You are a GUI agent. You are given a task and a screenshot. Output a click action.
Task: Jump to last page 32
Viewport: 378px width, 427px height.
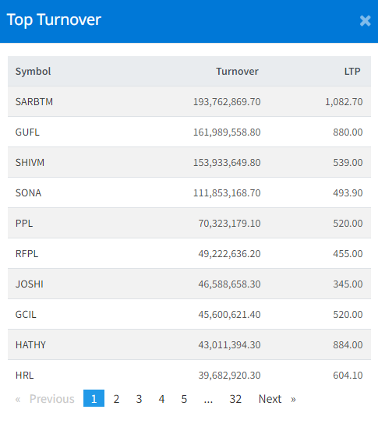pos(235,399)
